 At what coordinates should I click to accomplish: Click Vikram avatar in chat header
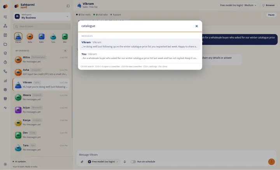coord(79,5)
